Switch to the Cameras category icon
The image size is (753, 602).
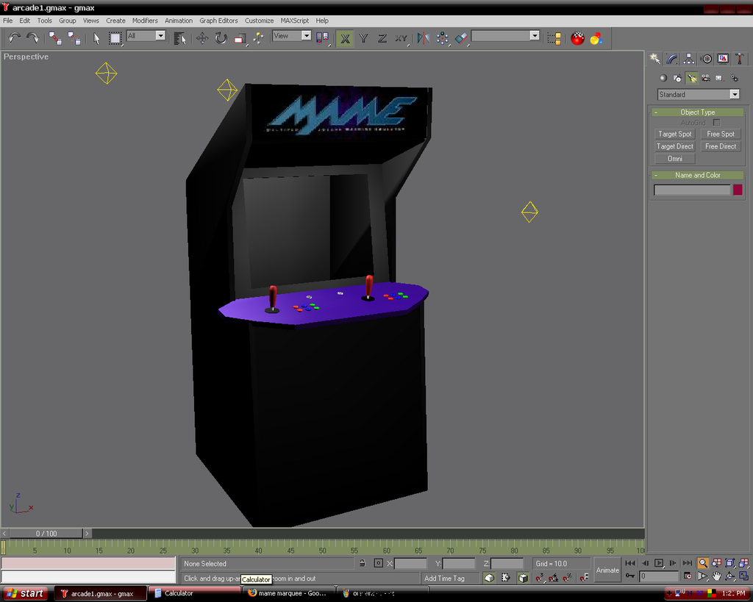tap(706, 78)
